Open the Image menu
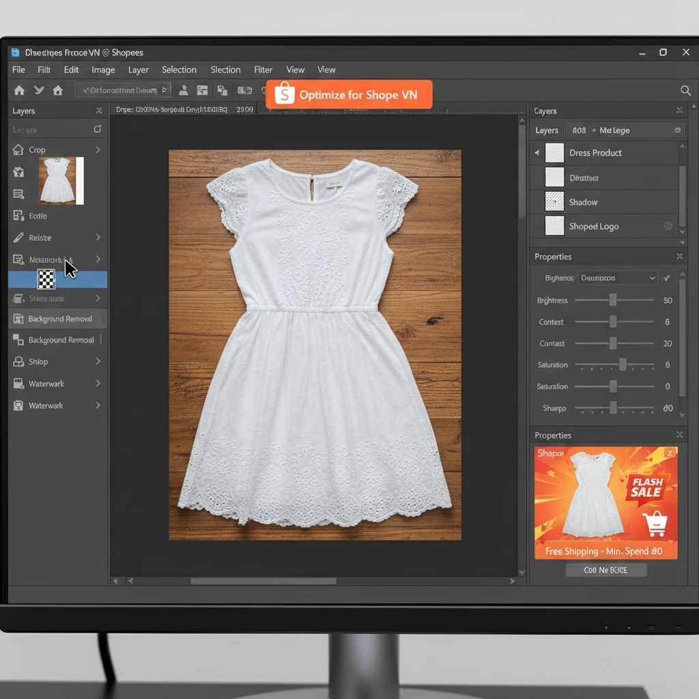This screenshot has width=699, height=699. tap(103, 70)
